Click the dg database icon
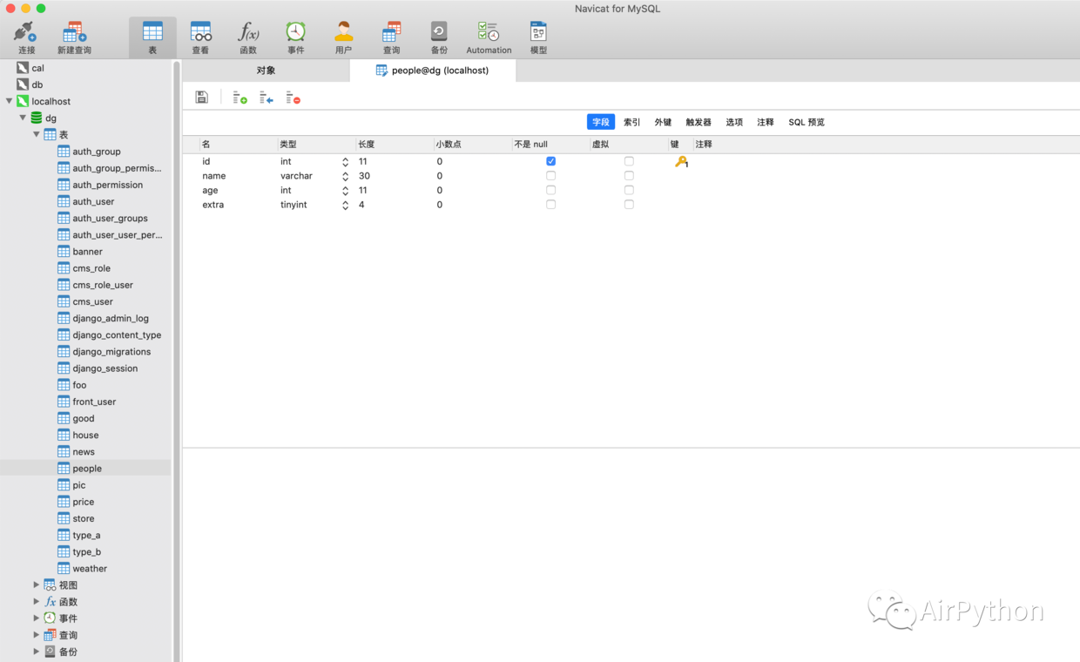This screenshot has height=662, width=1080. coord(37,118)
